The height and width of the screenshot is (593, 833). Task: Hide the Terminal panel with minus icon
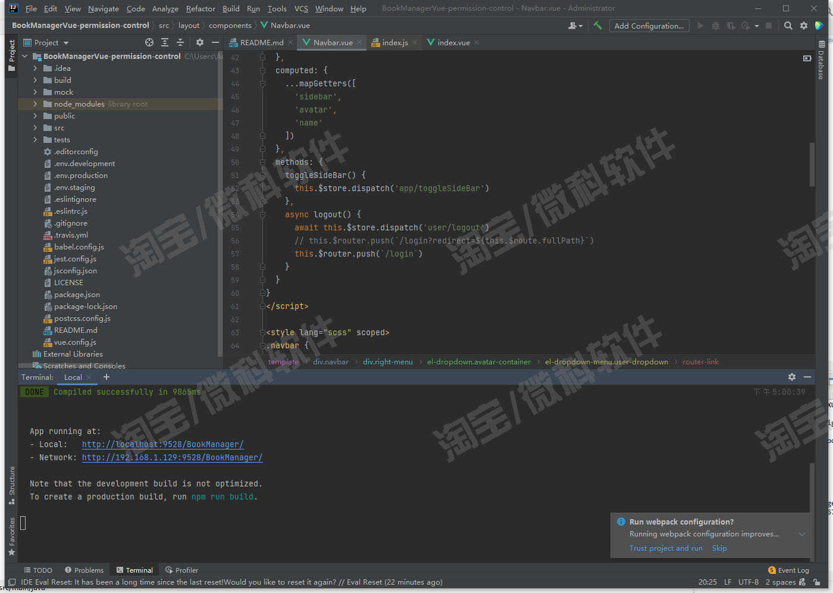[x=807, y=377]
